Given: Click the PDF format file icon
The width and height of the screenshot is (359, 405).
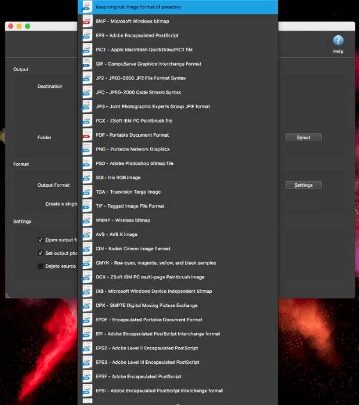Looking at the screenshot, I should coord(87,135).
